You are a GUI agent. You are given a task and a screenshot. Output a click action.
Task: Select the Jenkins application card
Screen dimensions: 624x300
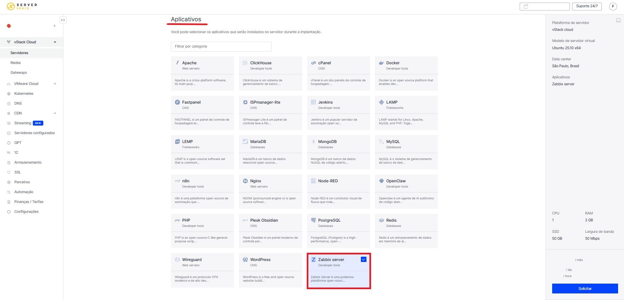338,113
